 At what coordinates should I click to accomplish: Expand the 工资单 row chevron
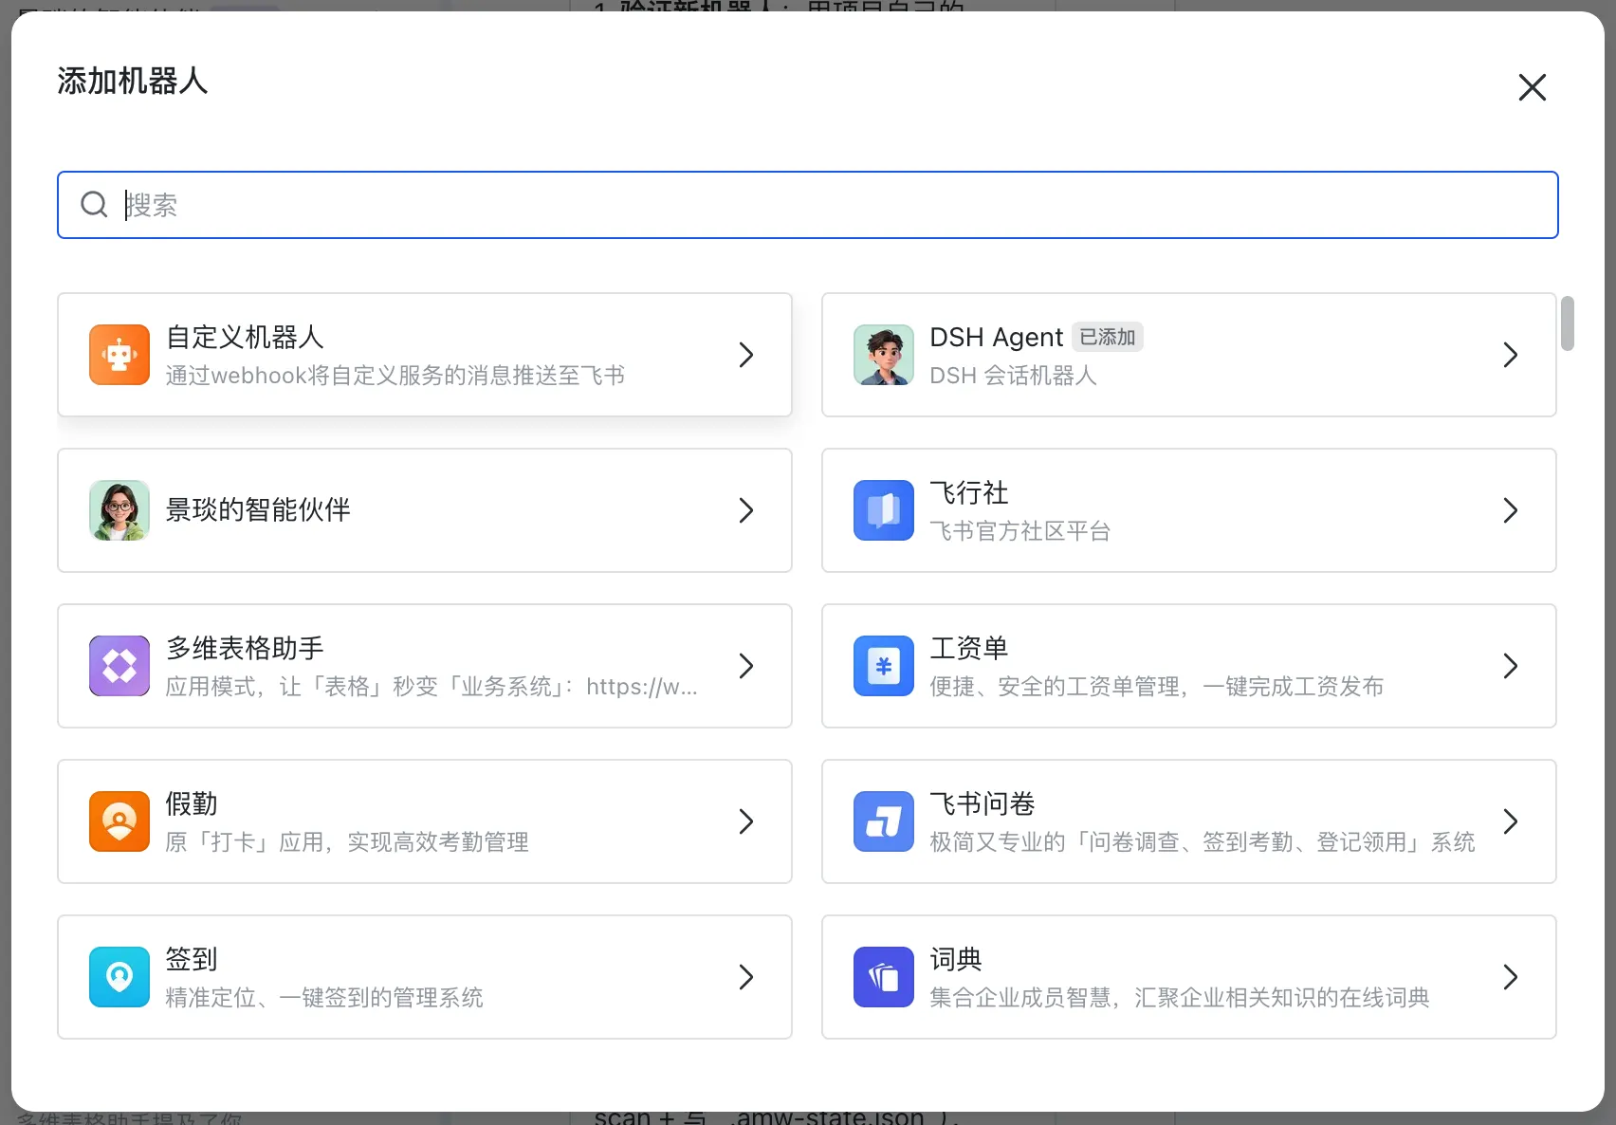[1511, 666]
